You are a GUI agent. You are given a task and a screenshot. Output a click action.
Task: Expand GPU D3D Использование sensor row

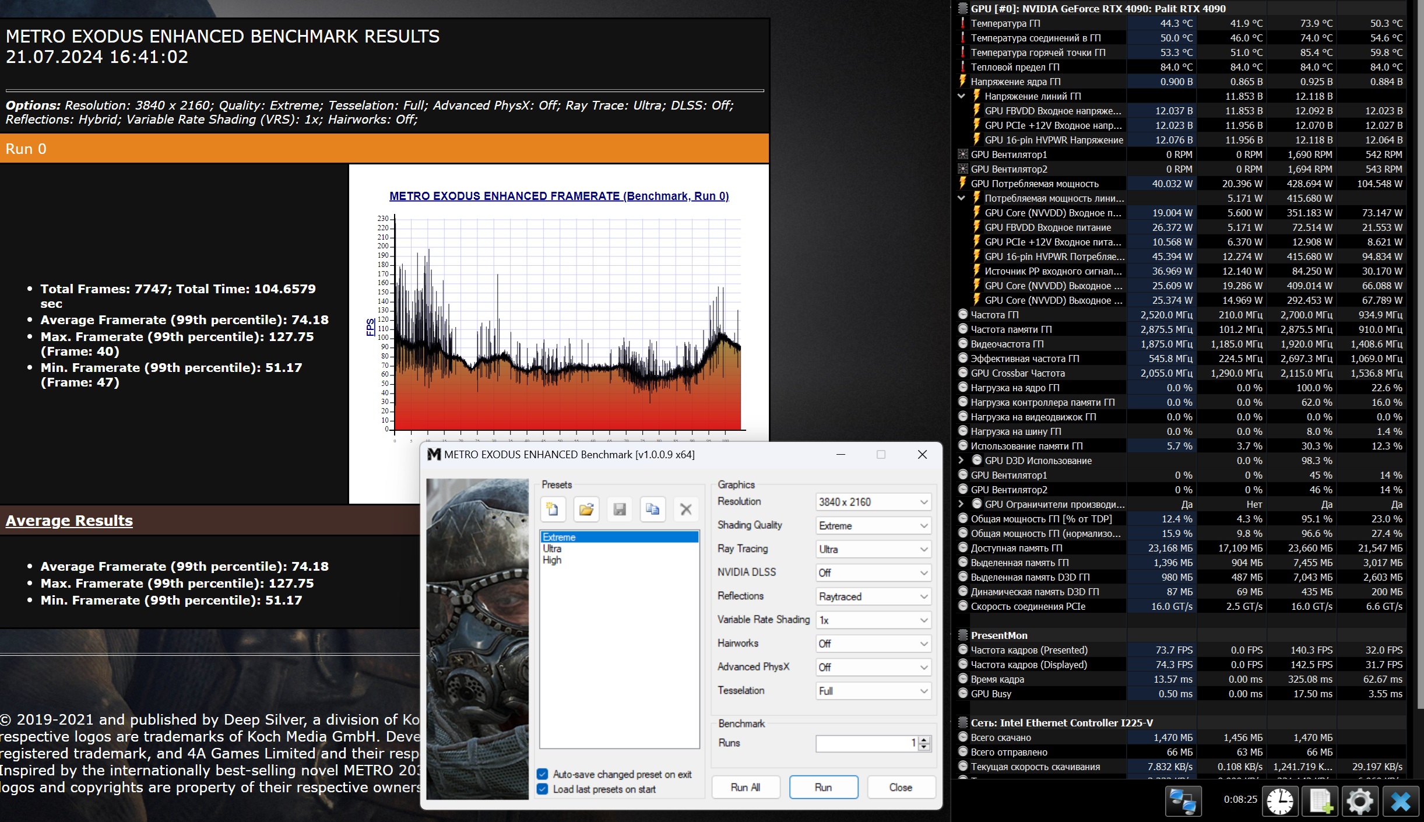click(961, 461)
